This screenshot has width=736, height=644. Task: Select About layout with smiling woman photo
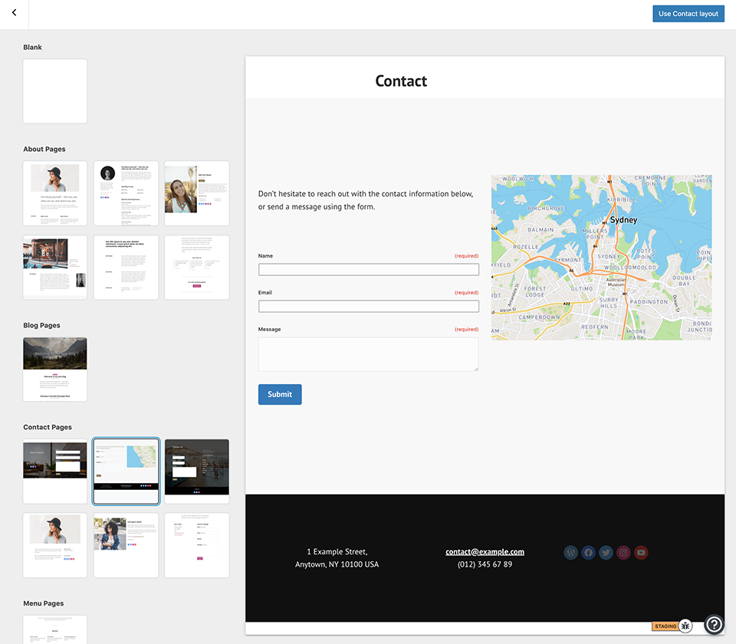197,193
